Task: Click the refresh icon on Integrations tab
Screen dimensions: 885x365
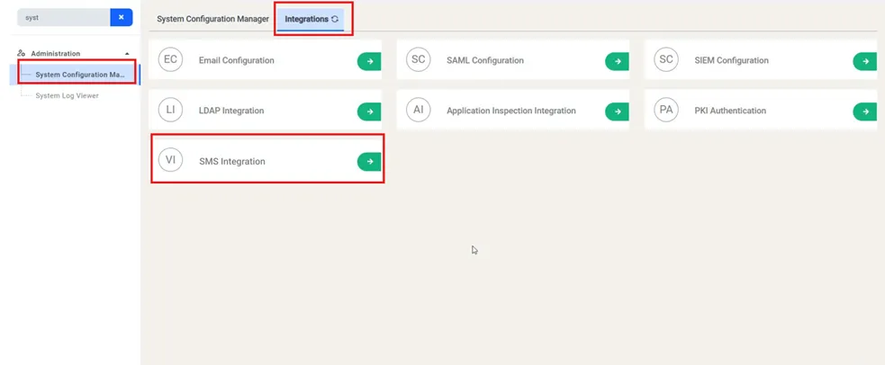Action: pyautogui.click(x=335, y=19)
